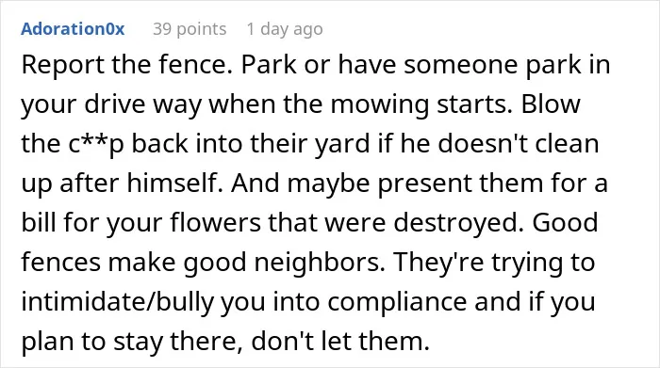660x368 pixels.
Task: Click the phrase 'intimidate/bully' in the comment
Action: pos(118,302)
